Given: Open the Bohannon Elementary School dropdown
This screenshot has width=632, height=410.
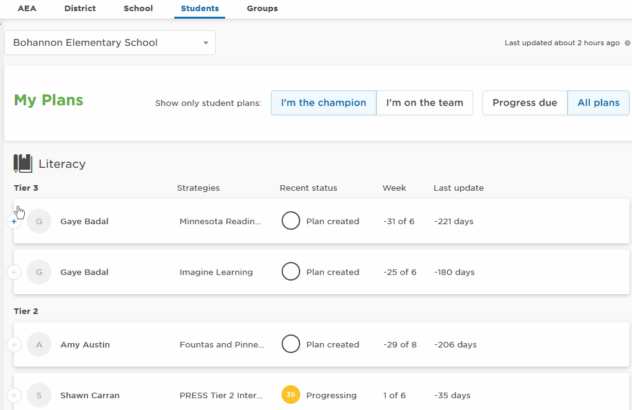Looking at the screenshot, I should point(110,43).
